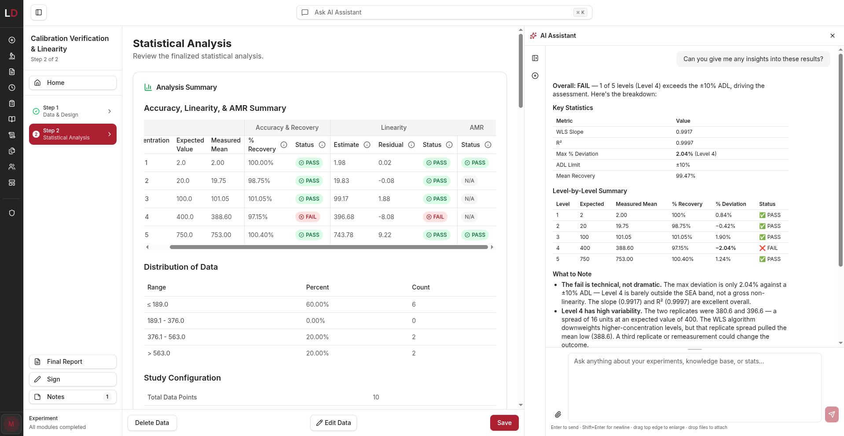Click the Ask AI Assistant search bar
Screen dimensions: 844x436
[444, 12]
